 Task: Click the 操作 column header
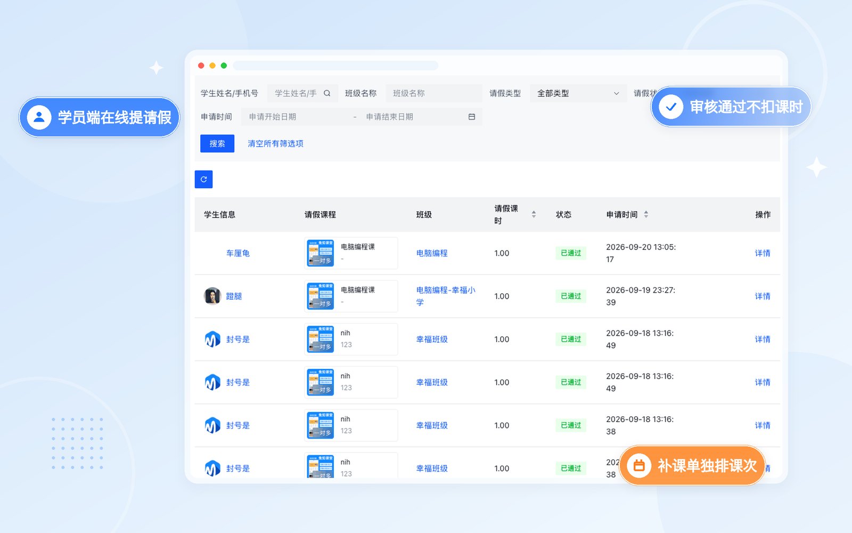pos(763,214)
